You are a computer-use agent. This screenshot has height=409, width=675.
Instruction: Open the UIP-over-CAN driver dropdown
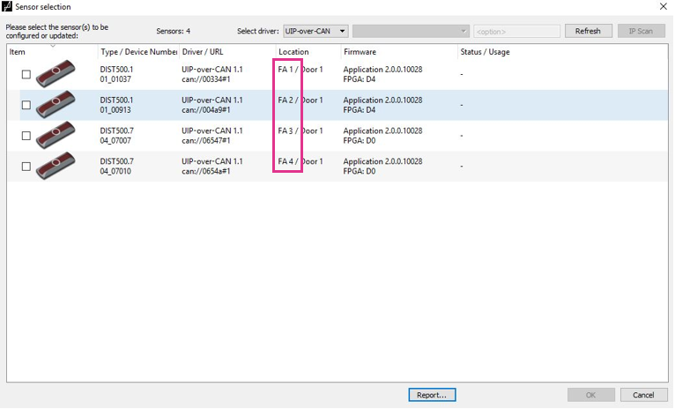pos(315,31)
